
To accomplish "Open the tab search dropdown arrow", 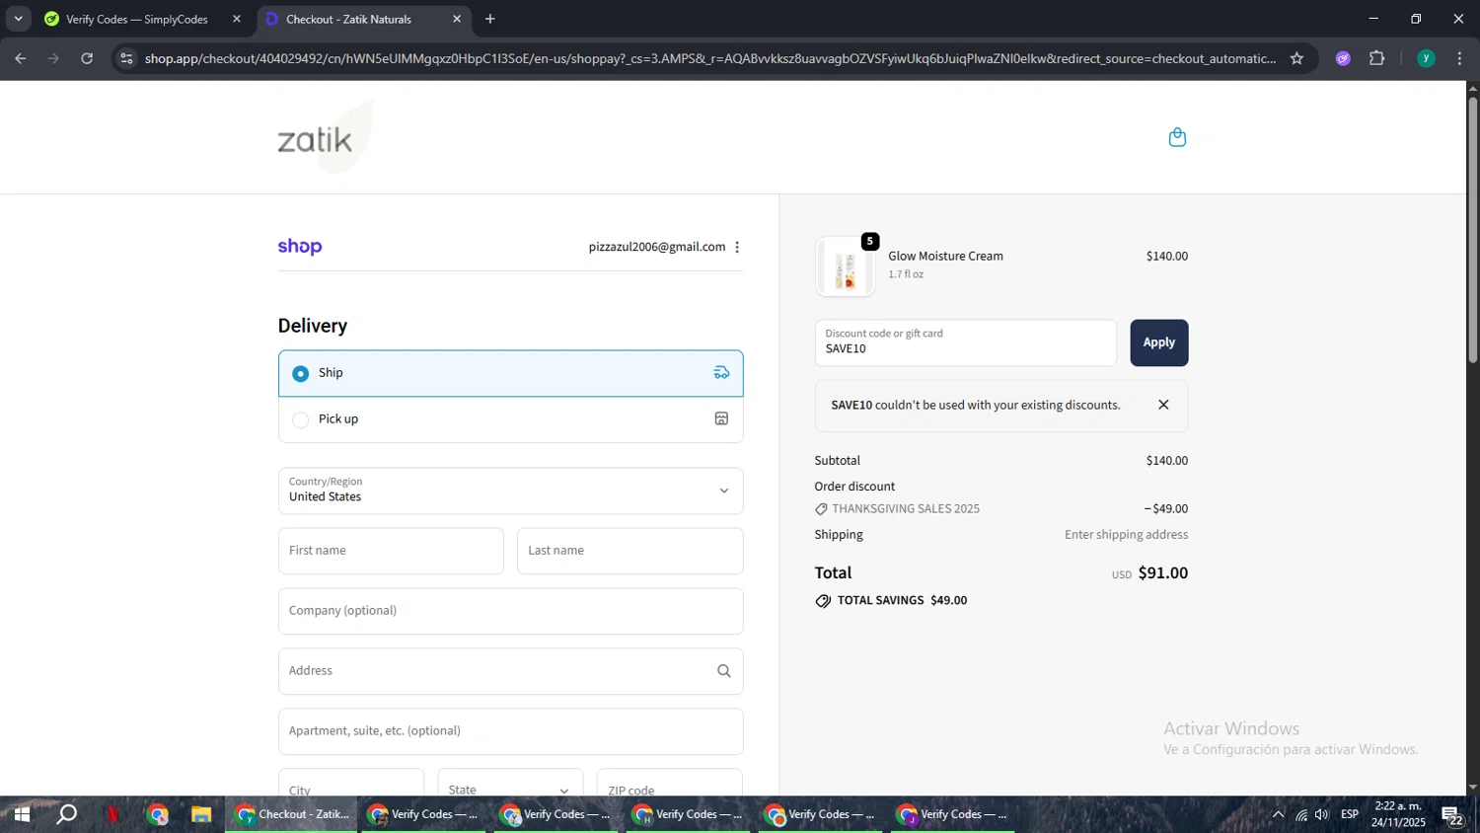I will [x=18, y=19].
